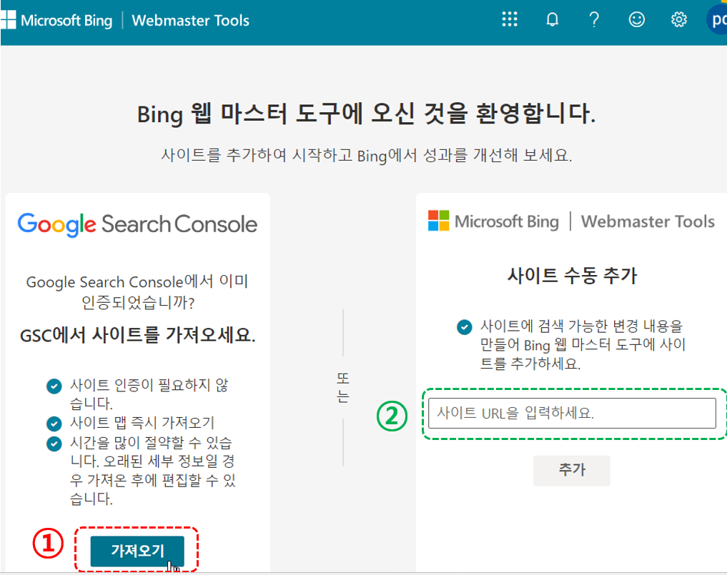This screenshot has width=727, height=575.
Task: Open feedback using the smiley face icon
Action: [637, 19]
